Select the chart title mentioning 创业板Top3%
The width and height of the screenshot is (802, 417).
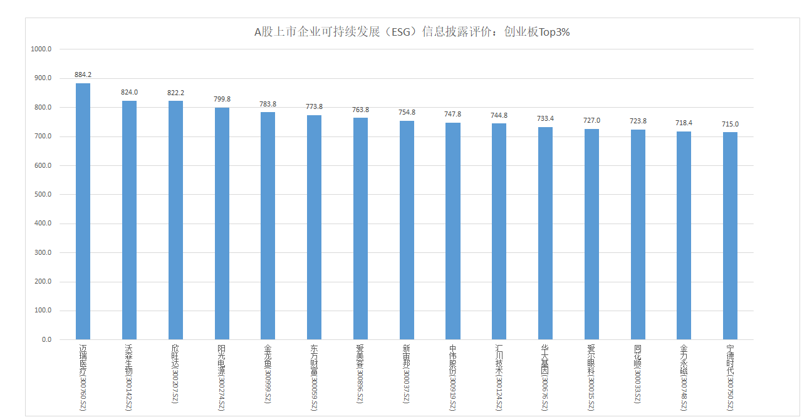point(412,32)
